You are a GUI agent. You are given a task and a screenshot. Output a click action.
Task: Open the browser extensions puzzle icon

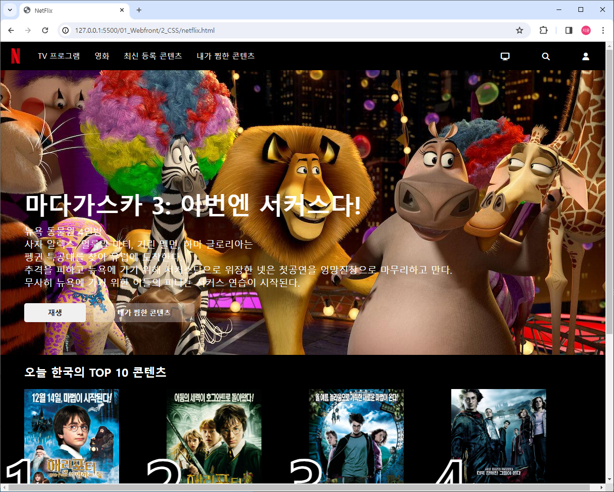pyautogui.click(x=543, y=30)
